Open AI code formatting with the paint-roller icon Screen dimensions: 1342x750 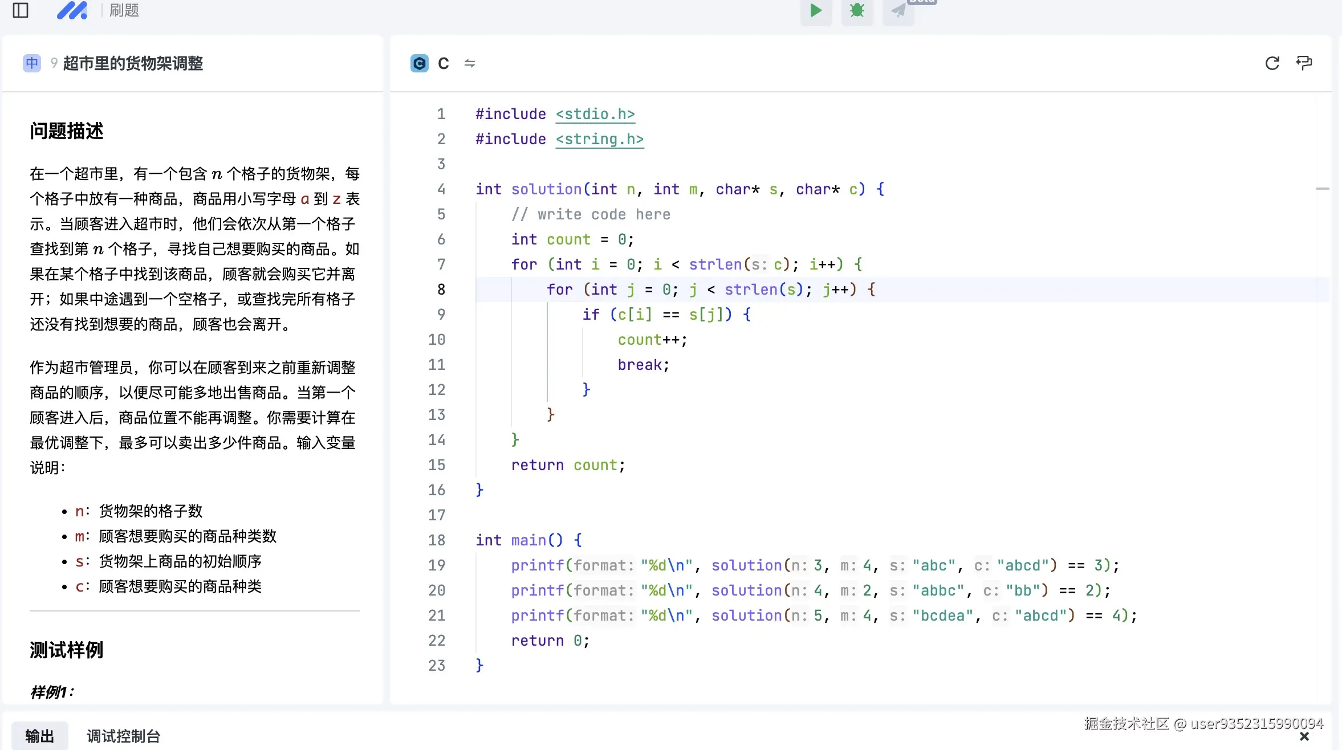coord(1305,63)
